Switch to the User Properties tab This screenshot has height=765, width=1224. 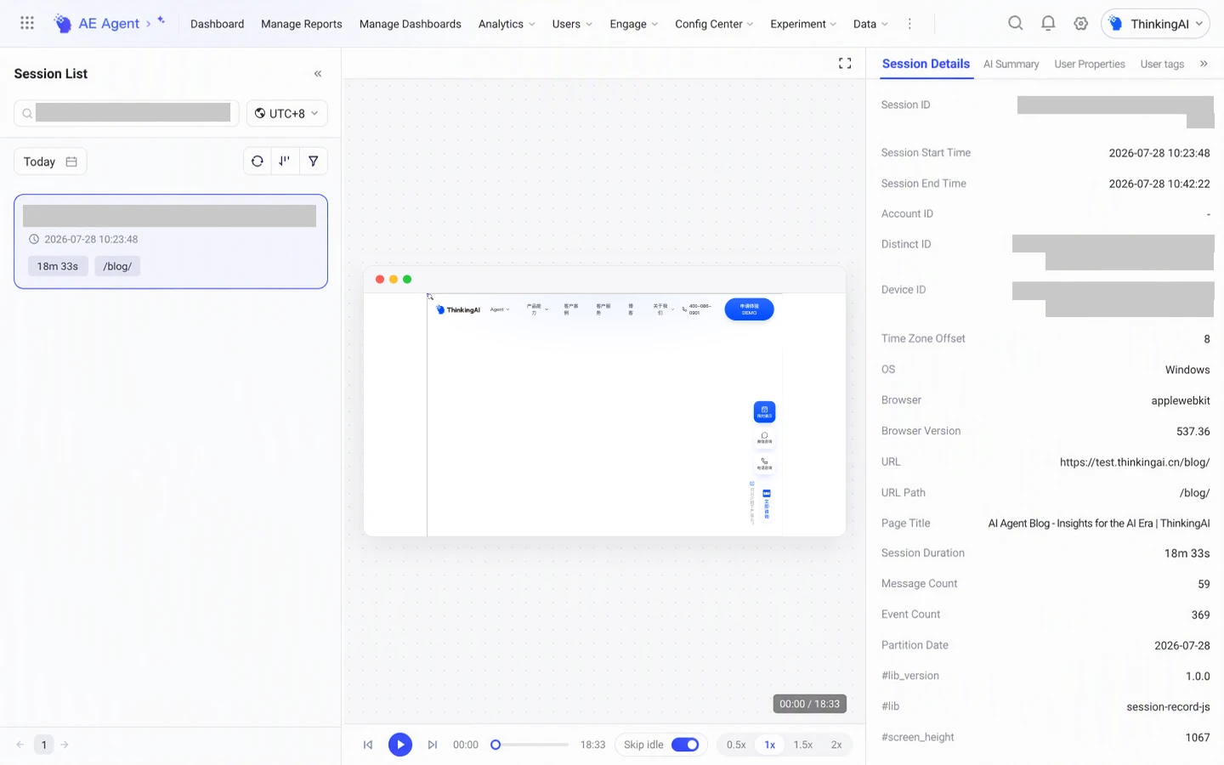click(1090, 64)
